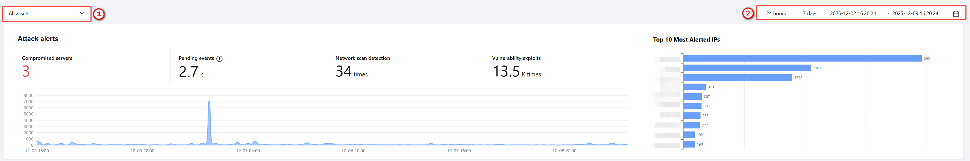
Task: Click the Pending events 2.7 K value
Action: tap(189, 72)
